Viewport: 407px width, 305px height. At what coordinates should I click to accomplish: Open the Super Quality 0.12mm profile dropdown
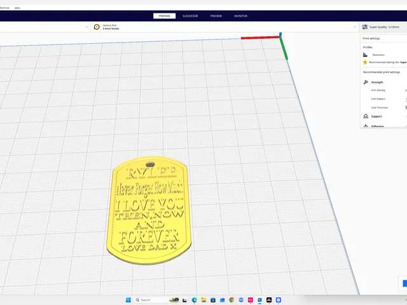[383, 27]
